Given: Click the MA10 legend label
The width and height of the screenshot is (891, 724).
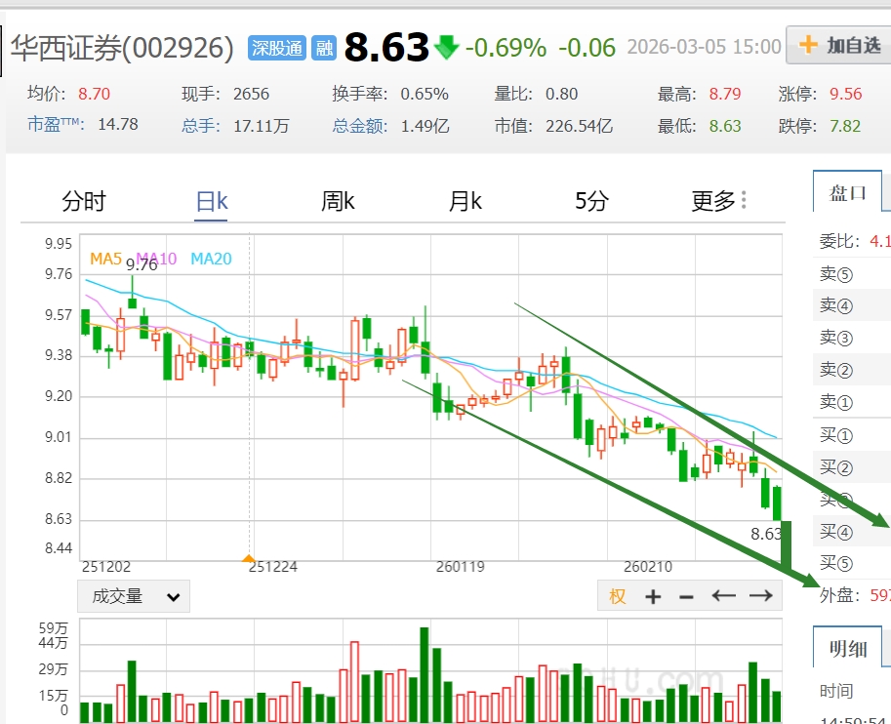Looking at the screenshot, I should pos(156,260).
